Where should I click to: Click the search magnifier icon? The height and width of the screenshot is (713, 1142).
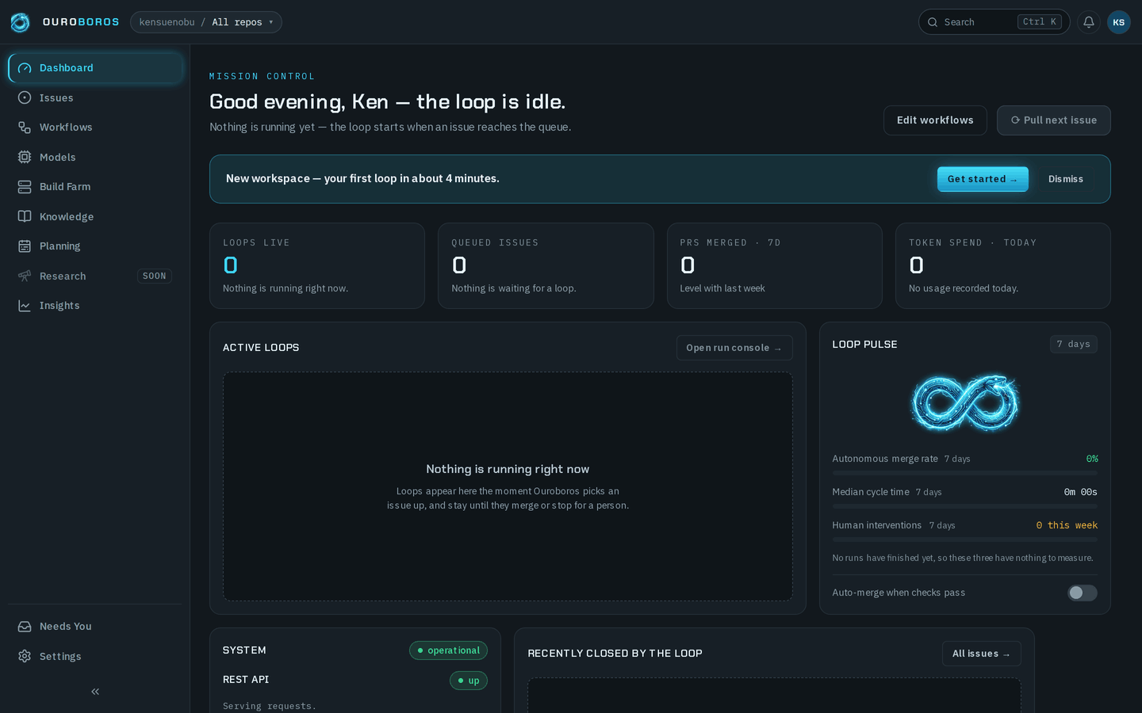[x=933, y=22]
